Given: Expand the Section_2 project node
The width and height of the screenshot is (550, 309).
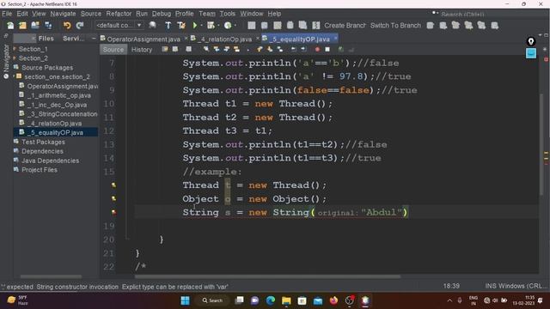Looking at the screenshot, I should click(15, 58).
